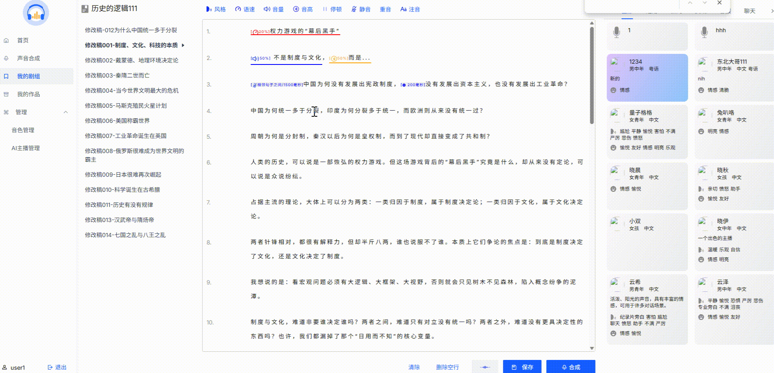Open 修改稿011-历史有没有规律
The height and width of the screenshot is (373, 774).
(119, 205)
